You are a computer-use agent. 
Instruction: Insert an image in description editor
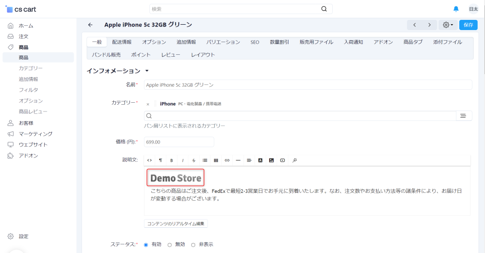271,160
